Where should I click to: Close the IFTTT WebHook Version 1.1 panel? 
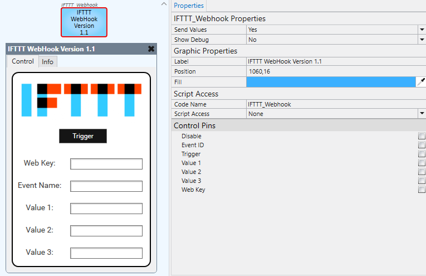151,49
